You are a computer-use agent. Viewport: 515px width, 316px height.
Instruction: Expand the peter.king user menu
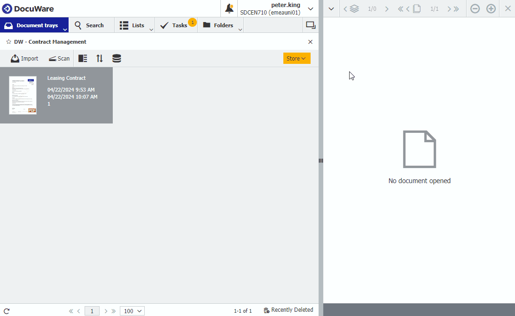click(x=310, y=8)
